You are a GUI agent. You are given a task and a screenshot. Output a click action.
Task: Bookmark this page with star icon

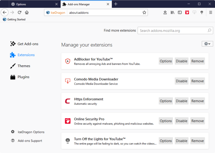click(x=144, y=12)
